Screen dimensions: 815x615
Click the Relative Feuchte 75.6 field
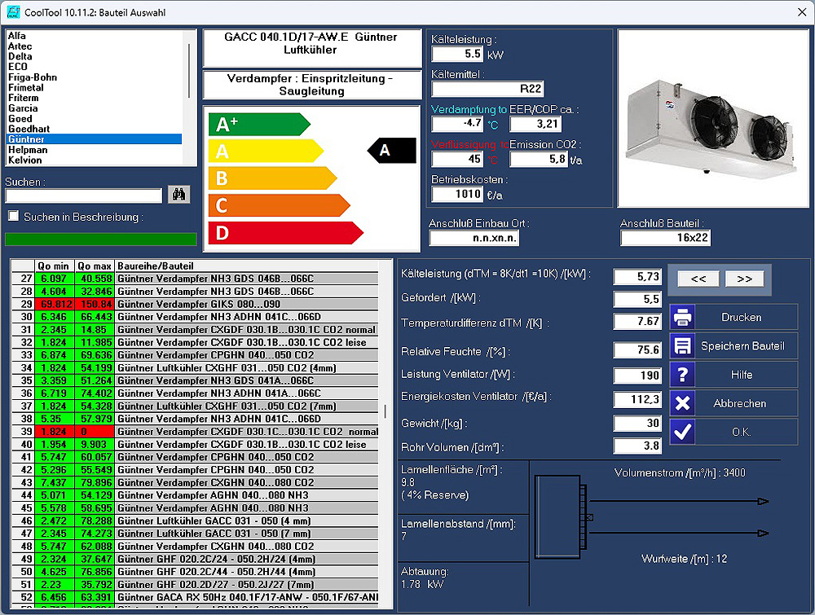pos(637,350)
